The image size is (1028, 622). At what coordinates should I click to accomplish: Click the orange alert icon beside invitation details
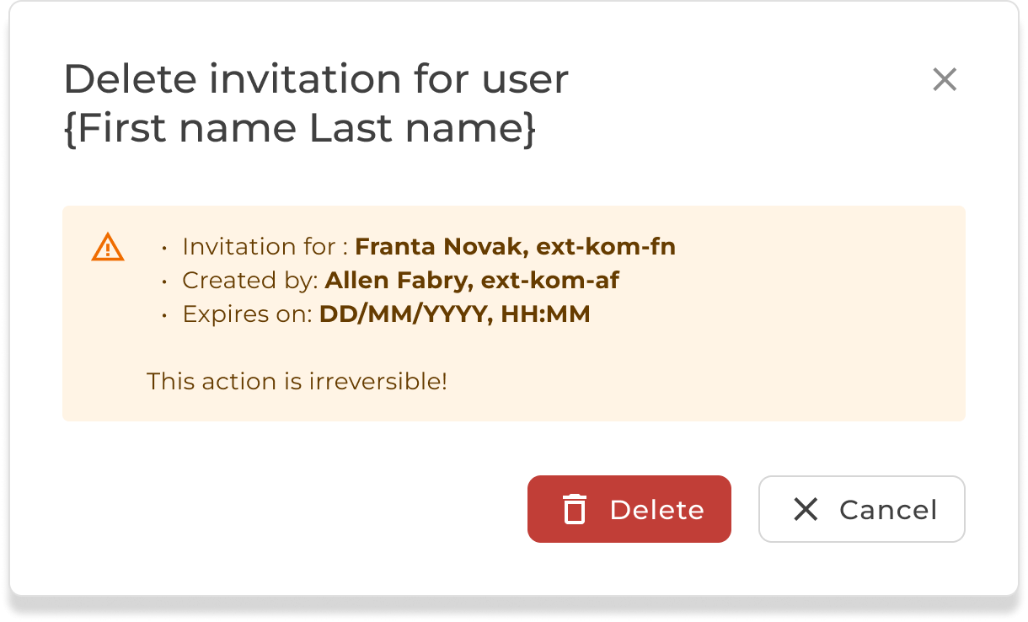(x=108, y=247)
